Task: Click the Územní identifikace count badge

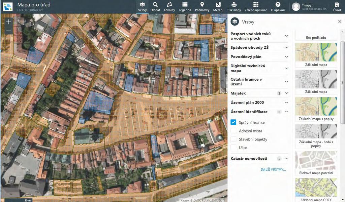Action: coord(279,112)
